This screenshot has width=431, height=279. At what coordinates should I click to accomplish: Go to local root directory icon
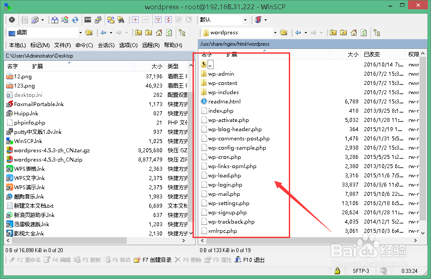coord(148,33)
